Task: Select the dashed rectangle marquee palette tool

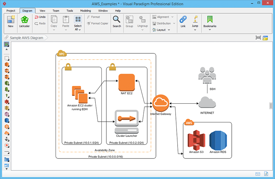Action: click(7, 58)
